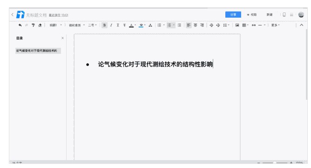Collapse the toolbar with up chevron

302,25
